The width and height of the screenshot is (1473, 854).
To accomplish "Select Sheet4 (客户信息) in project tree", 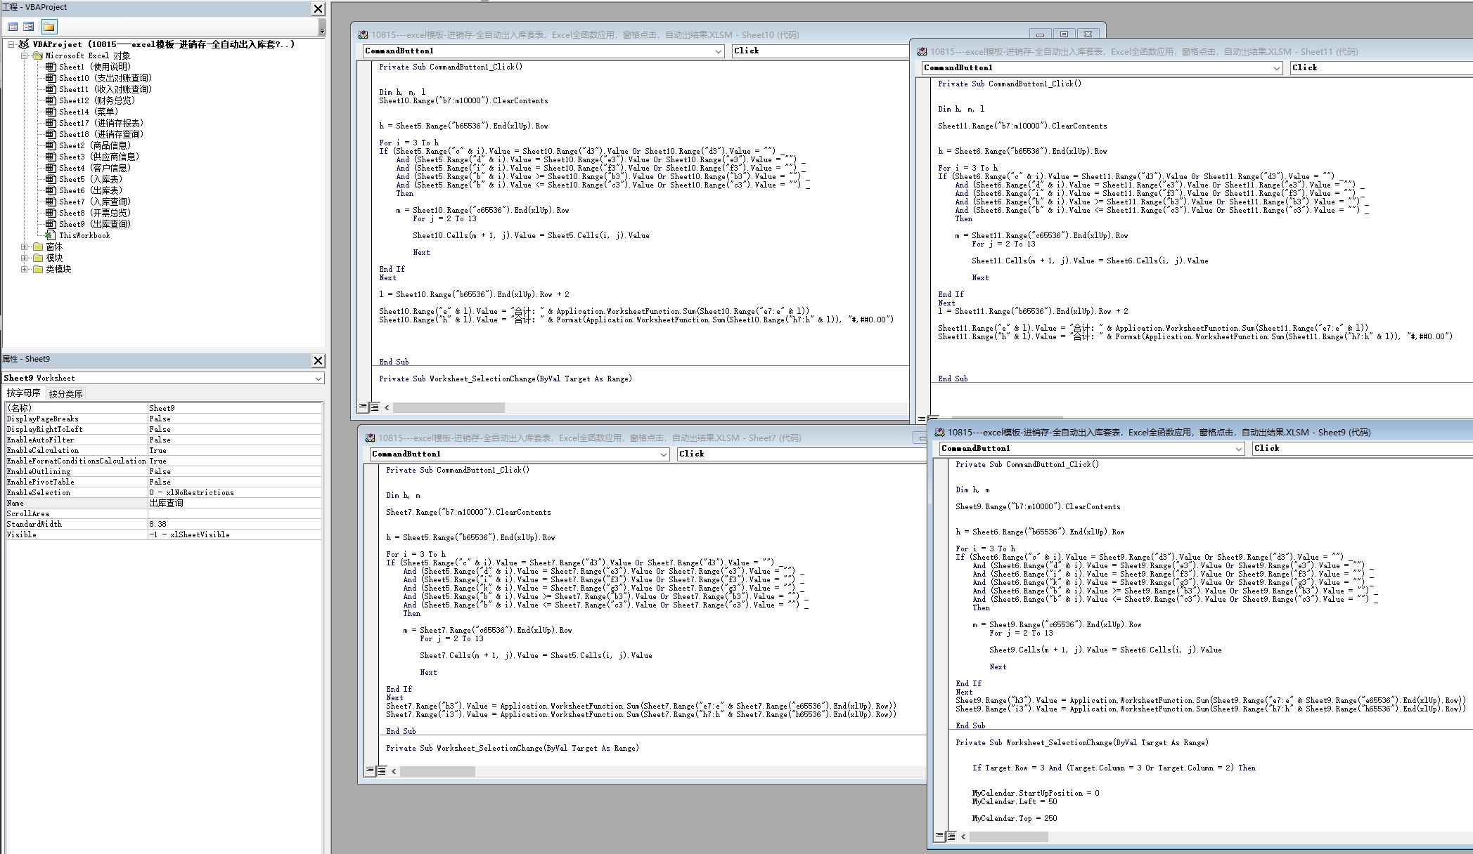I will [94, 168].
